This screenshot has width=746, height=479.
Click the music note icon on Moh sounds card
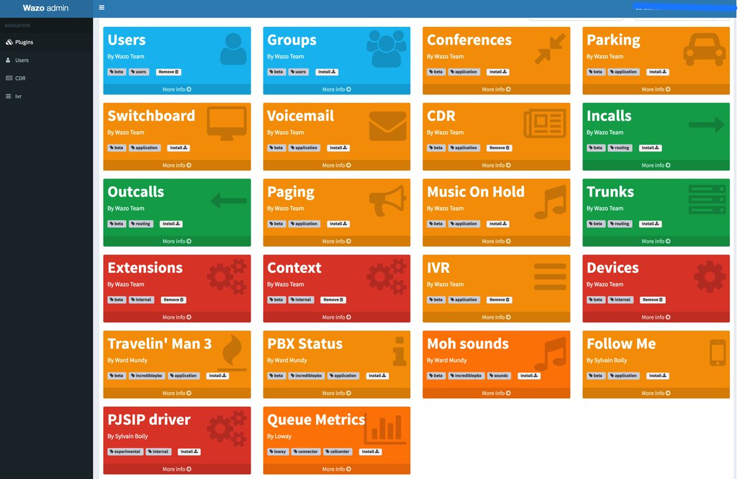(550, 354)
